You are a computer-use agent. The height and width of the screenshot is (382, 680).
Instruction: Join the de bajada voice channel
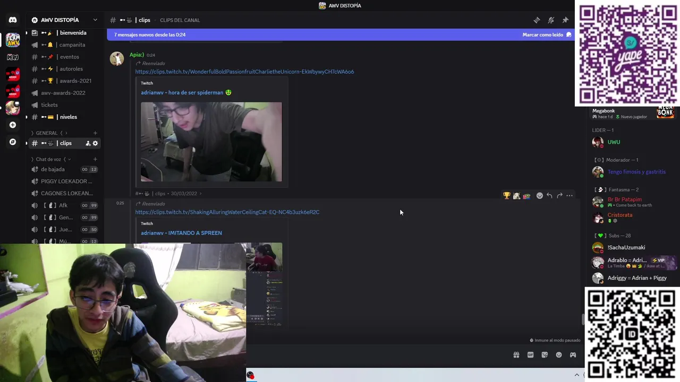(64, 170)
